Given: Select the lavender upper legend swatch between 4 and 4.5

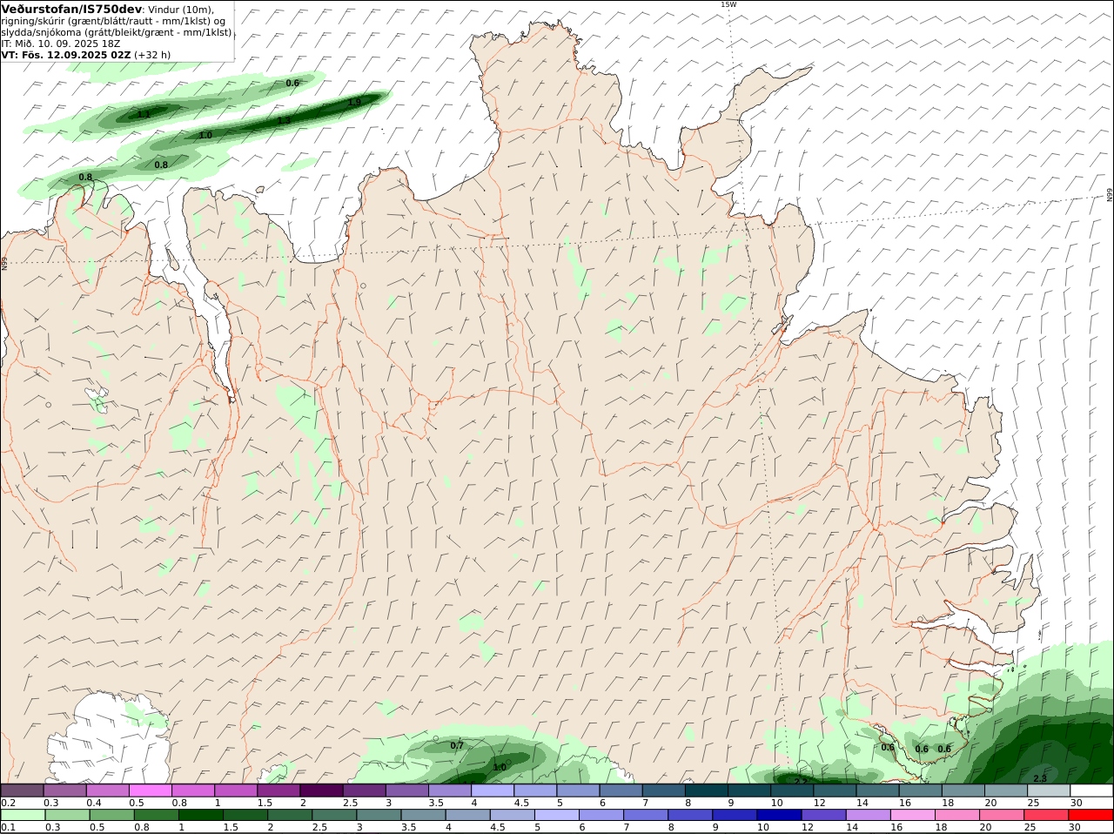Looking at the screenshot, I should point(493,790).
